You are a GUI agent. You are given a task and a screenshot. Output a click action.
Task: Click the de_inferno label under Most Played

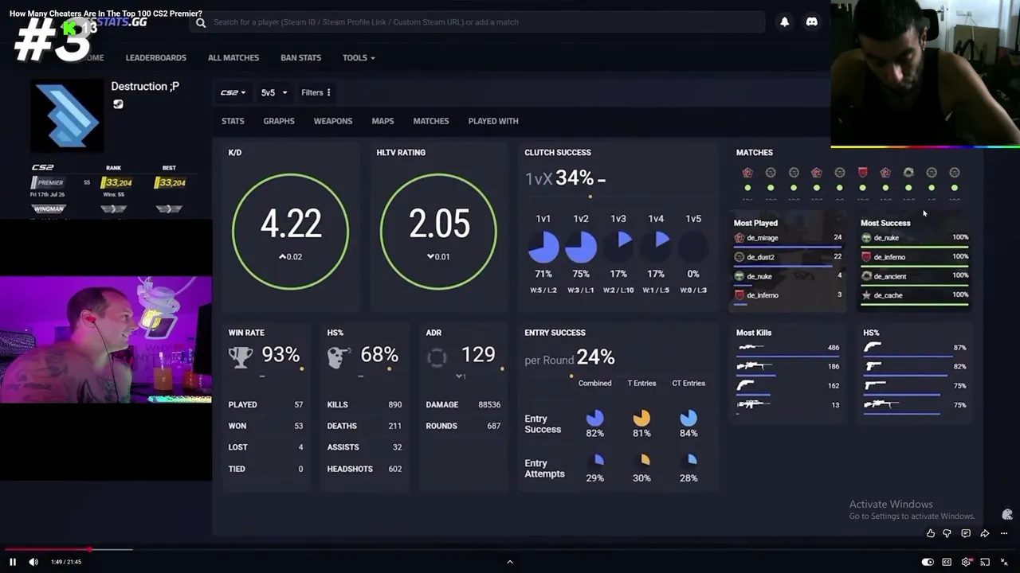[x=763, y=295]
